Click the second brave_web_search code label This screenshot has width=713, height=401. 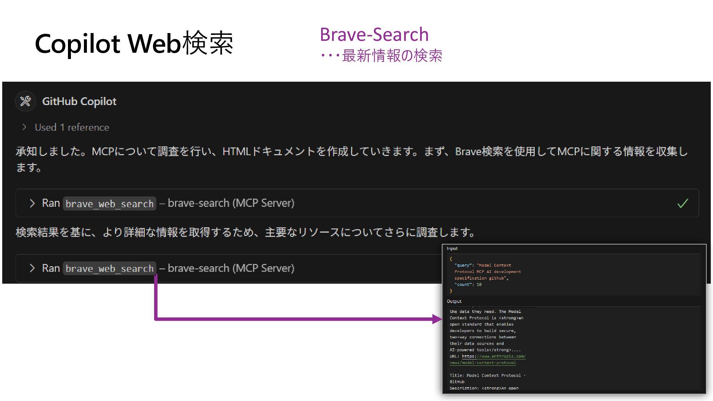point(110,268)
